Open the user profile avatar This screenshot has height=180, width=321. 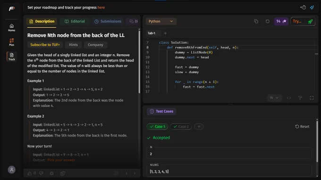pos(12,170)
